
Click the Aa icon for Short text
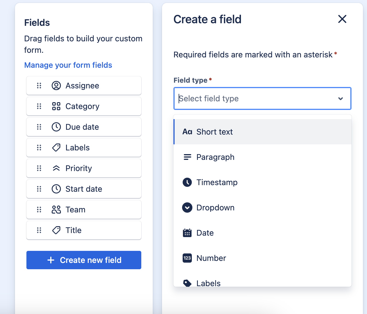pyautogui.click(x=187, y=132)
